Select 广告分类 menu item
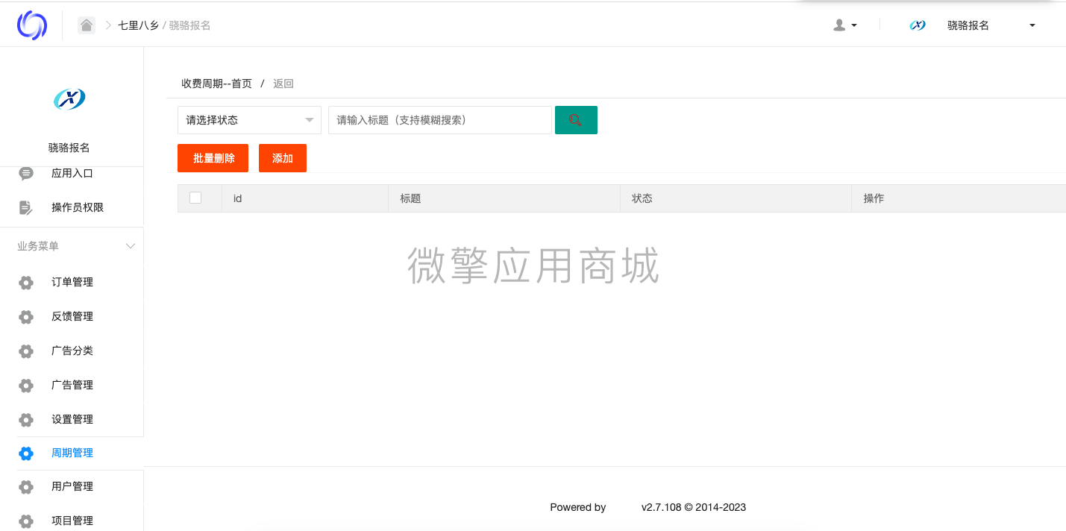 pyautogui.click(x=72, y=351)
